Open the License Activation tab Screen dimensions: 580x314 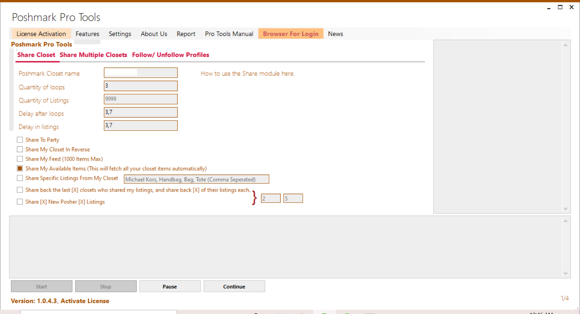pos(41,34)
